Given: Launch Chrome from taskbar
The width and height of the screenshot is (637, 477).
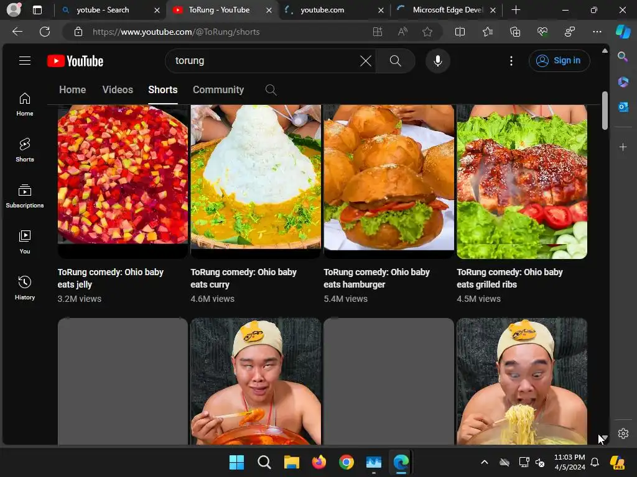Looking at the screenshot, I should pyautogui.click(x=346, y=462).
